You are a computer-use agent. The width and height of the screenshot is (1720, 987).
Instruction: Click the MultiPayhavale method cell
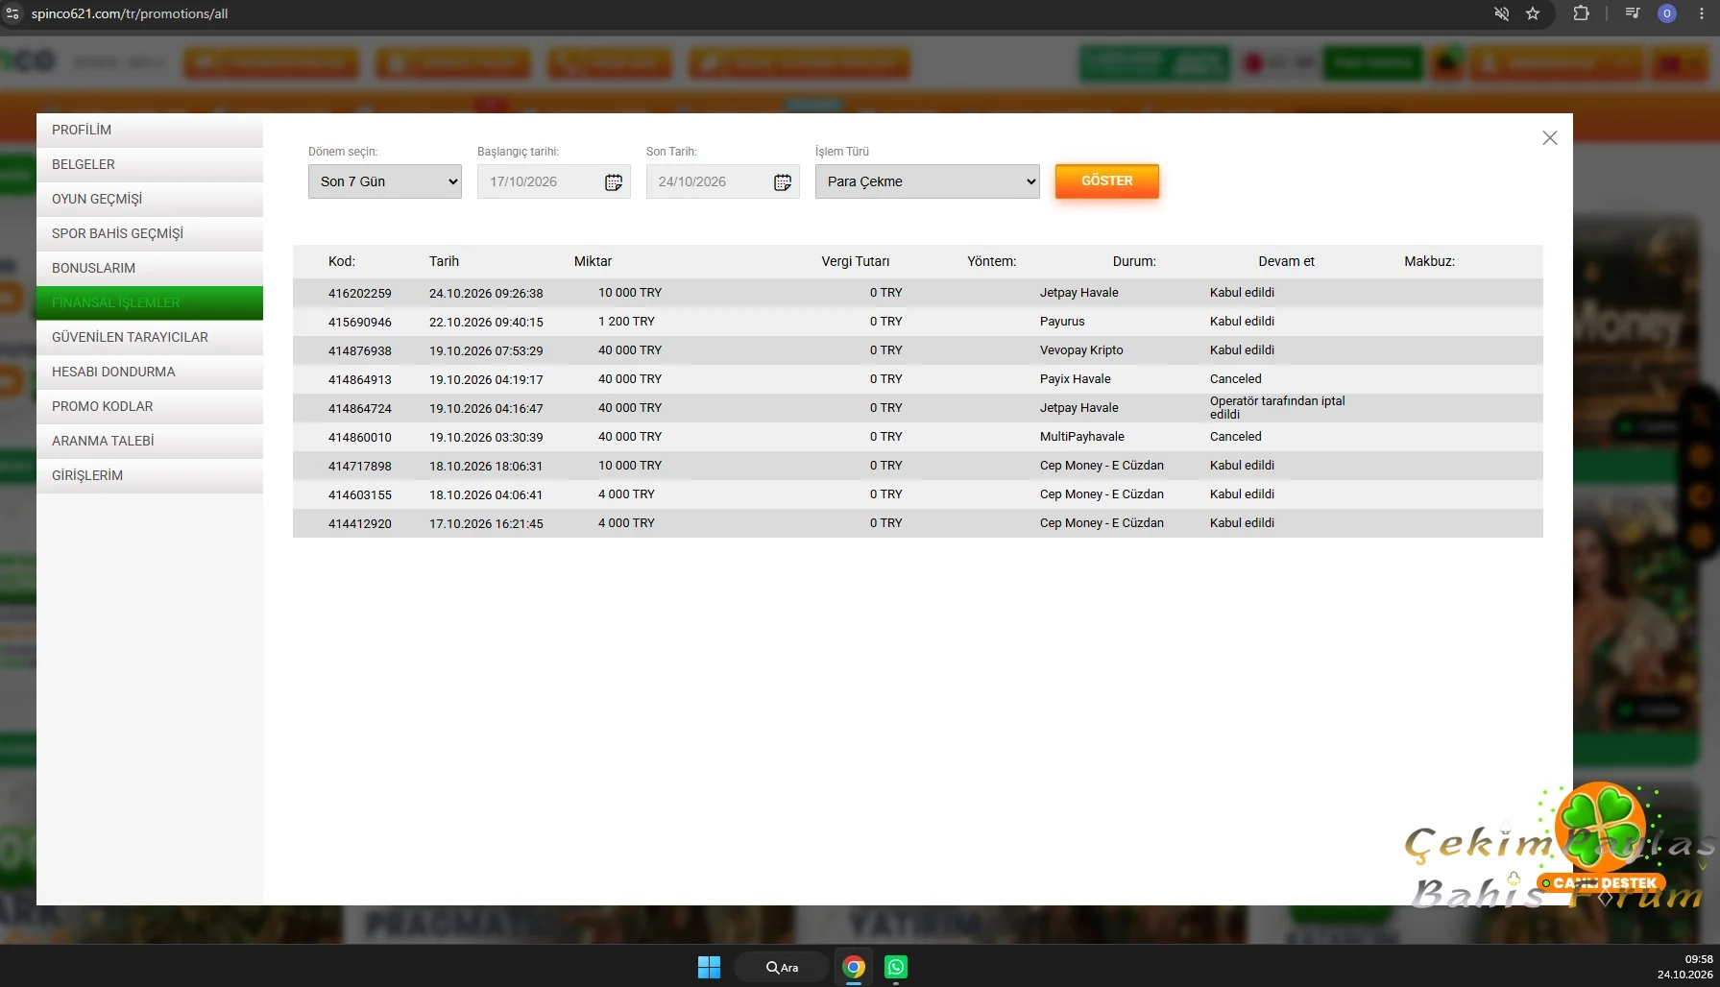tap(1082, 437)
